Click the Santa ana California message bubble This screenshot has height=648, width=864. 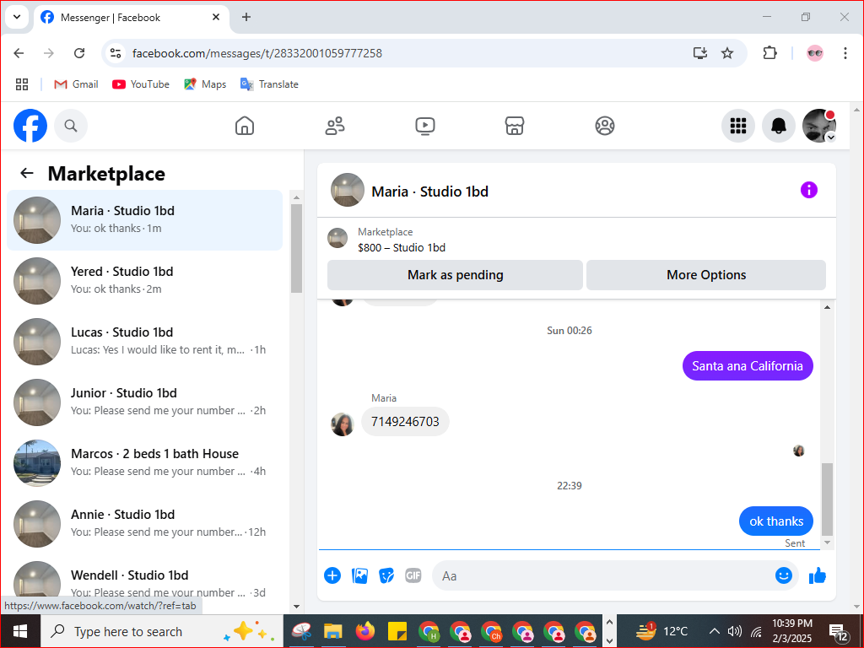[748, 366]
